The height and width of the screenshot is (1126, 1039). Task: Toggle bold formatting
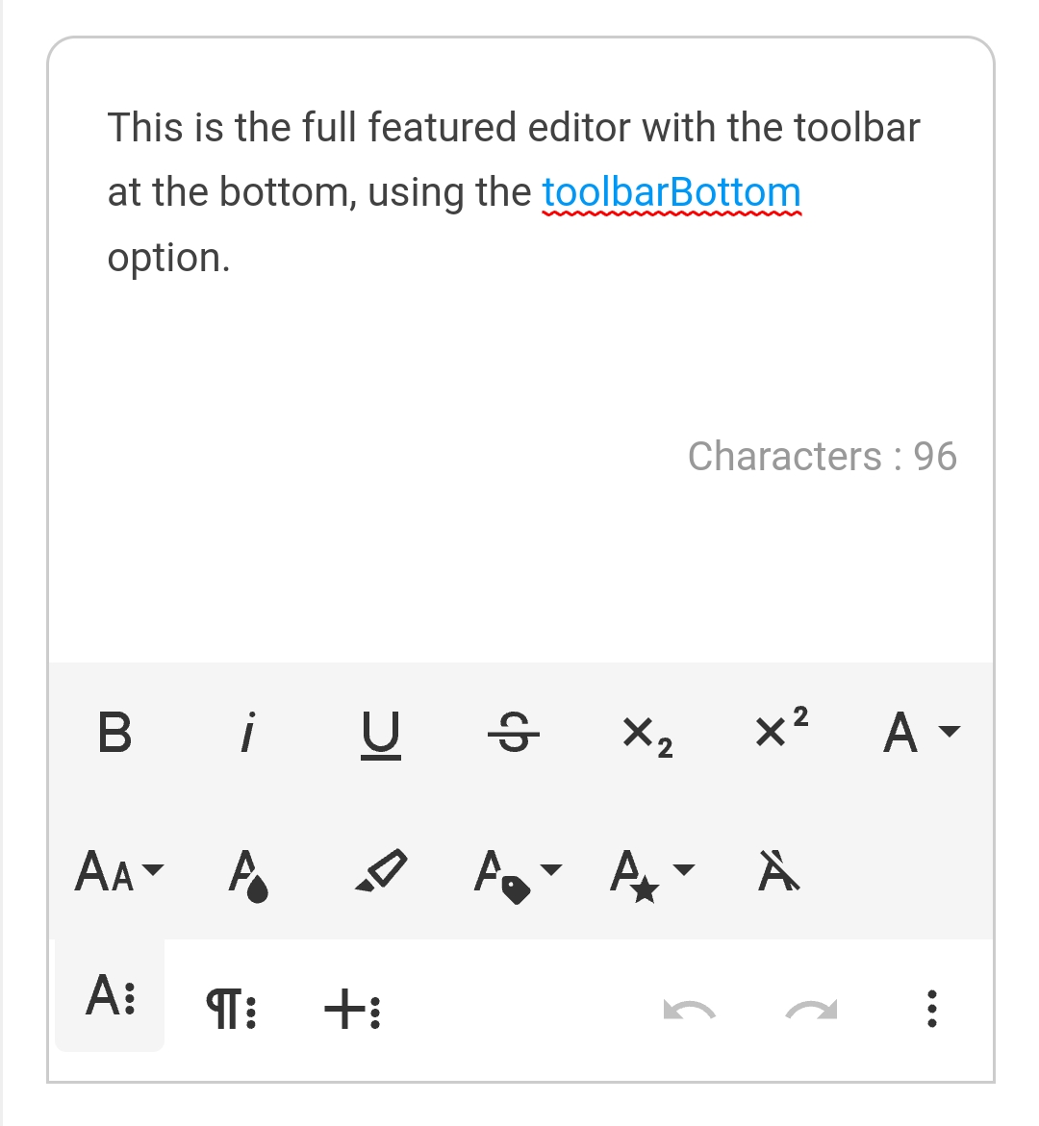pyautogui.click(x=114, y=733)
